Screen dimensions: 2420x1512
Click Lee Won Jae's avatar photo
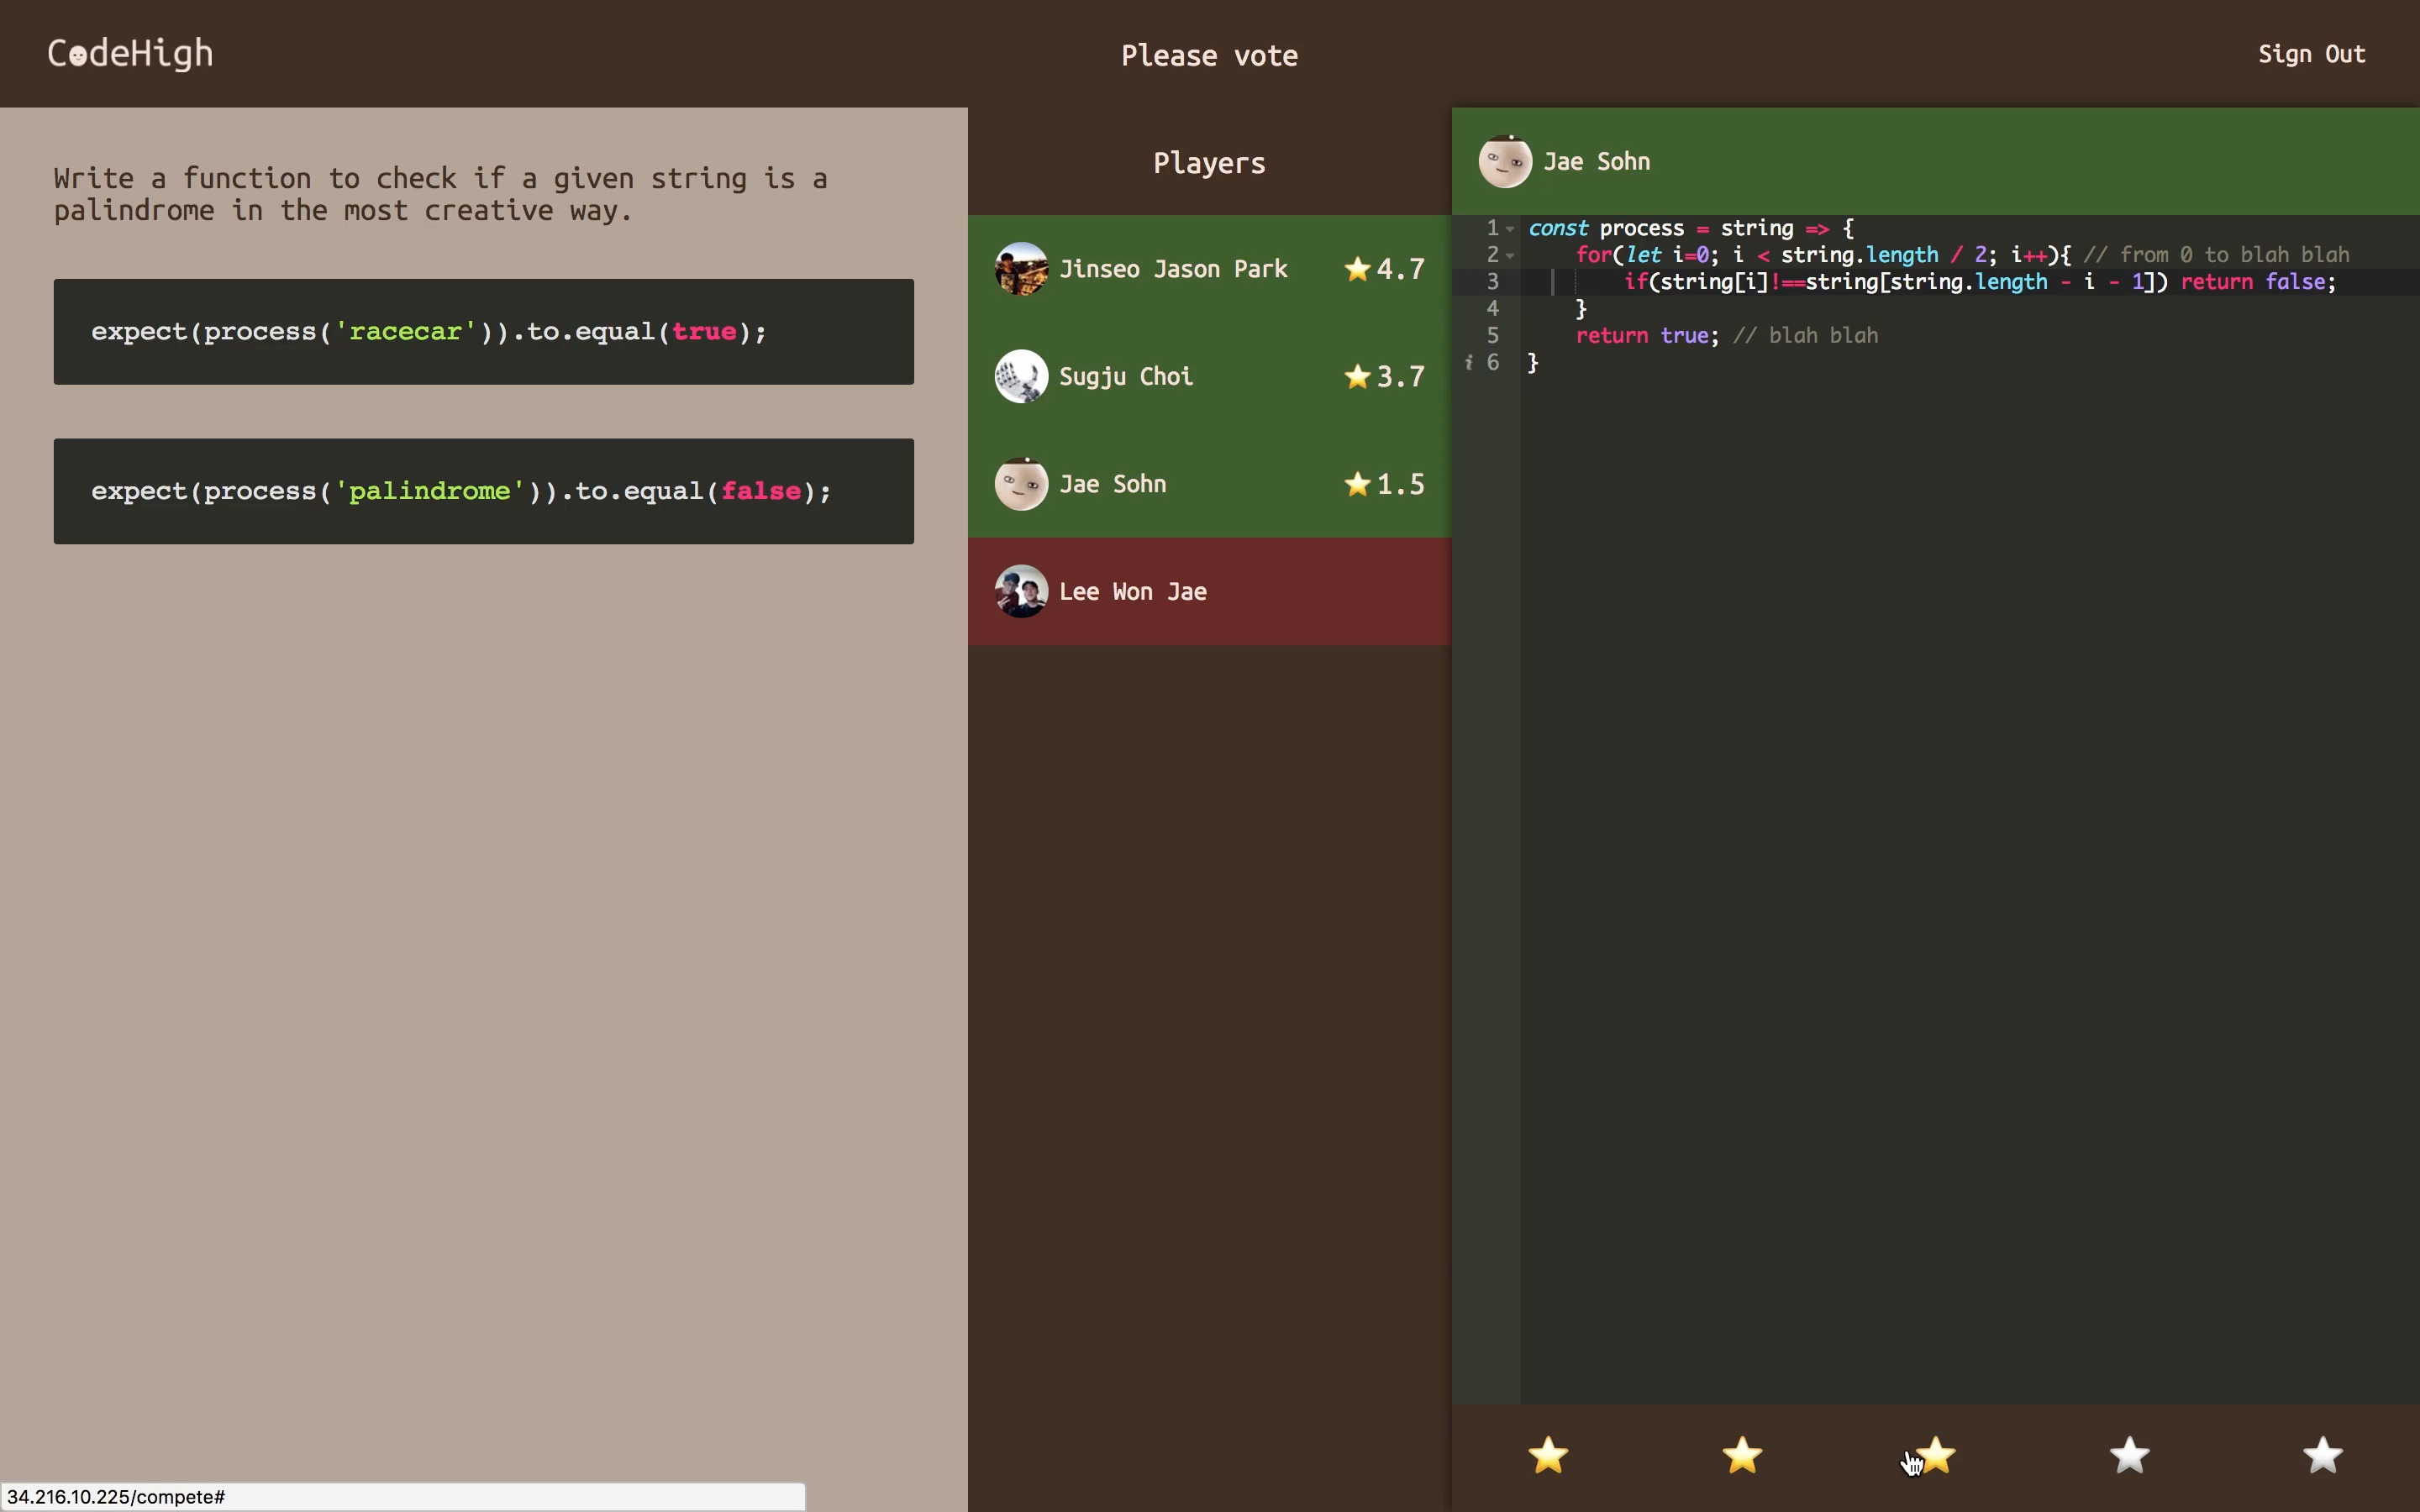1021,592
